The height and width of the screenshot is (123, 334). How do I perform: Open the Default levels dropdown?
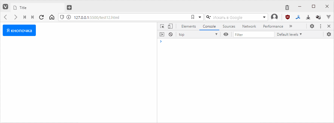pos(289,34)
